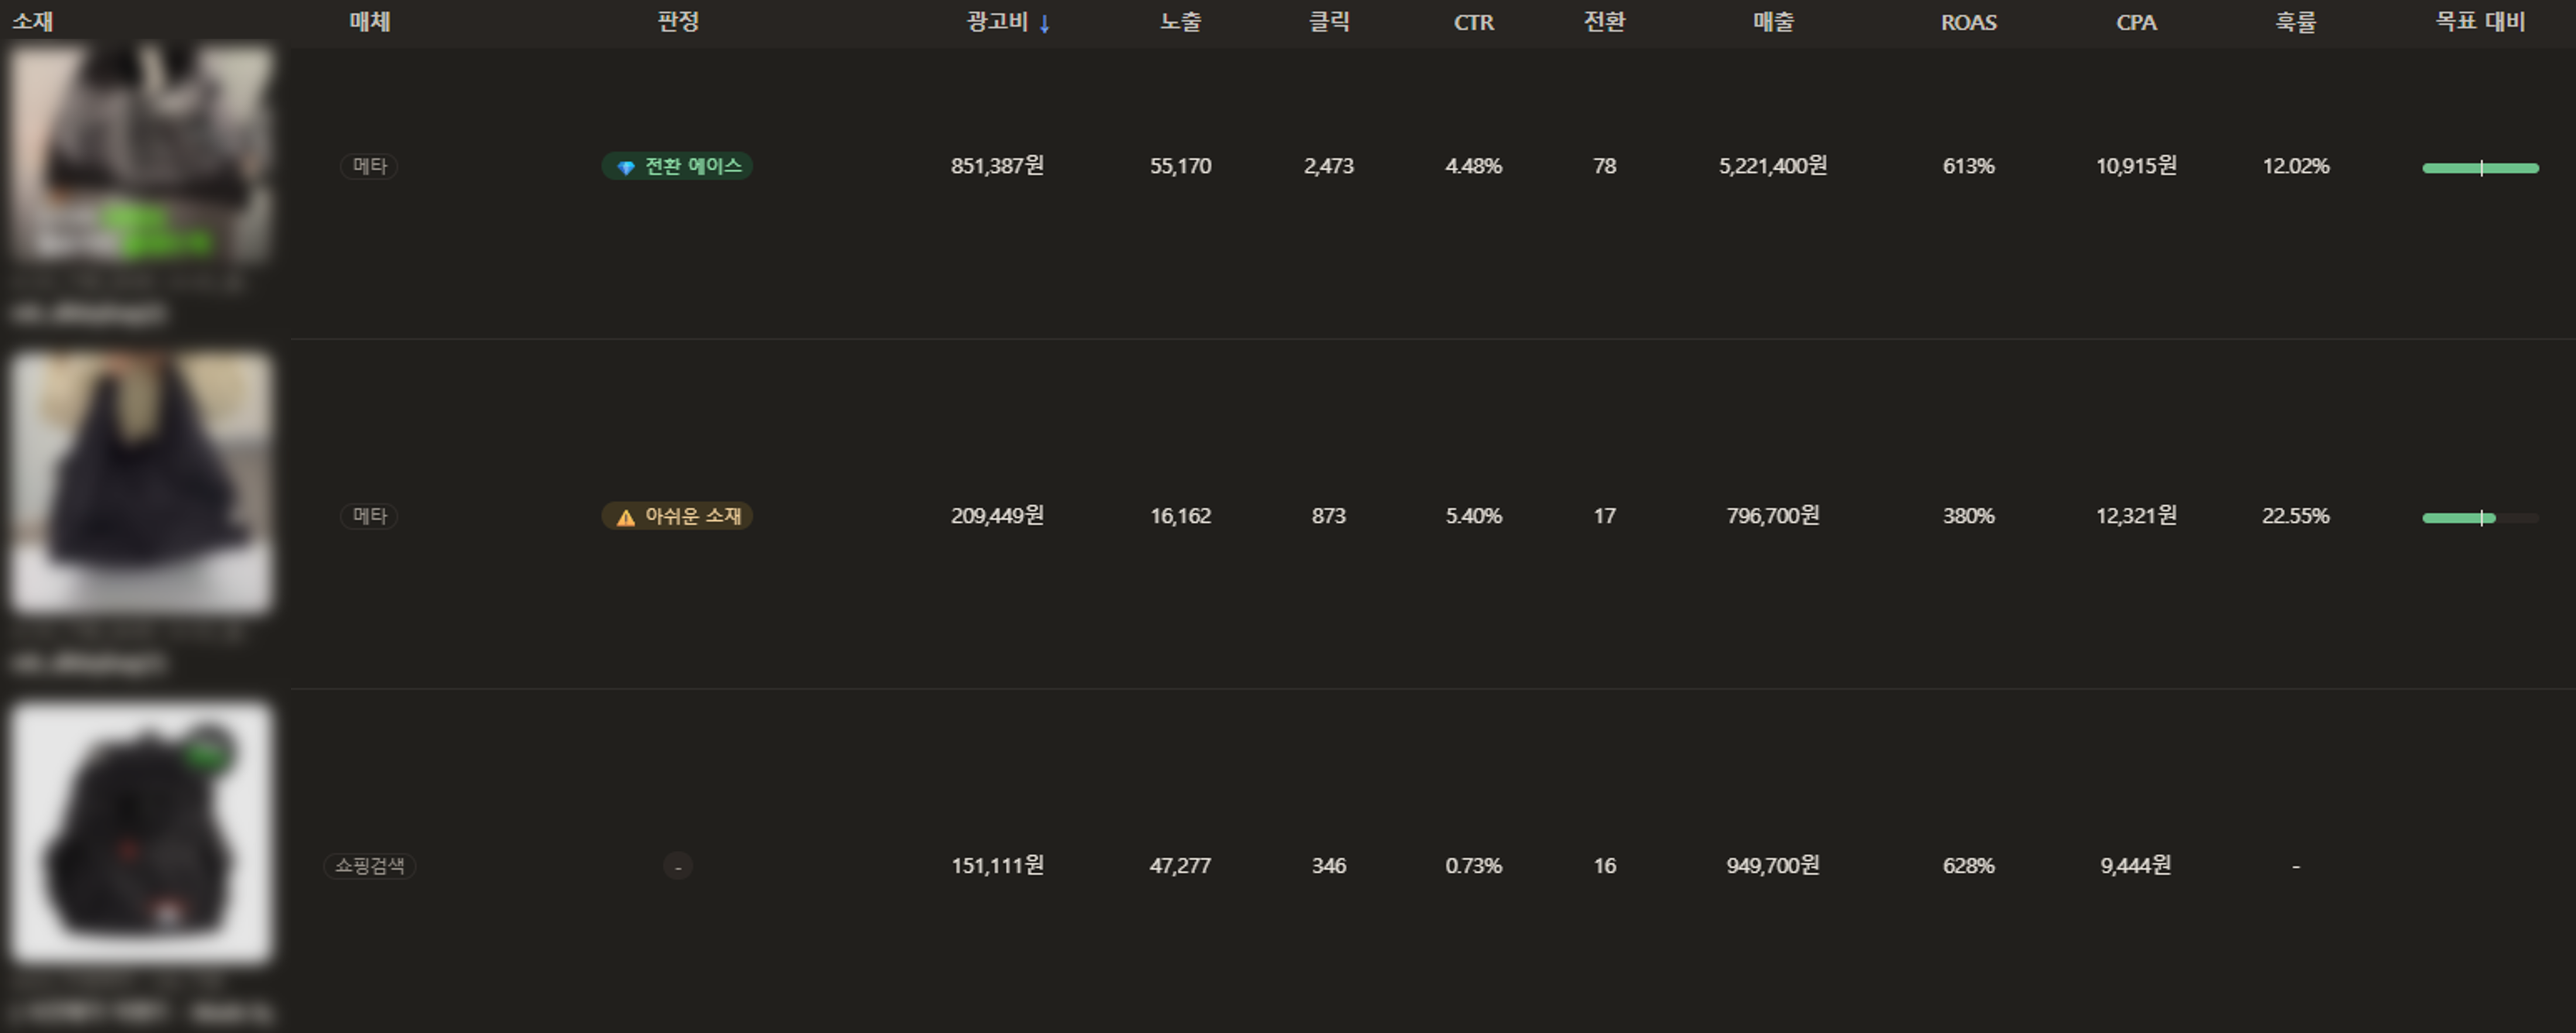Click the dash badge in the 판정 column
2576x1033 pixels.
click(678, 866)
